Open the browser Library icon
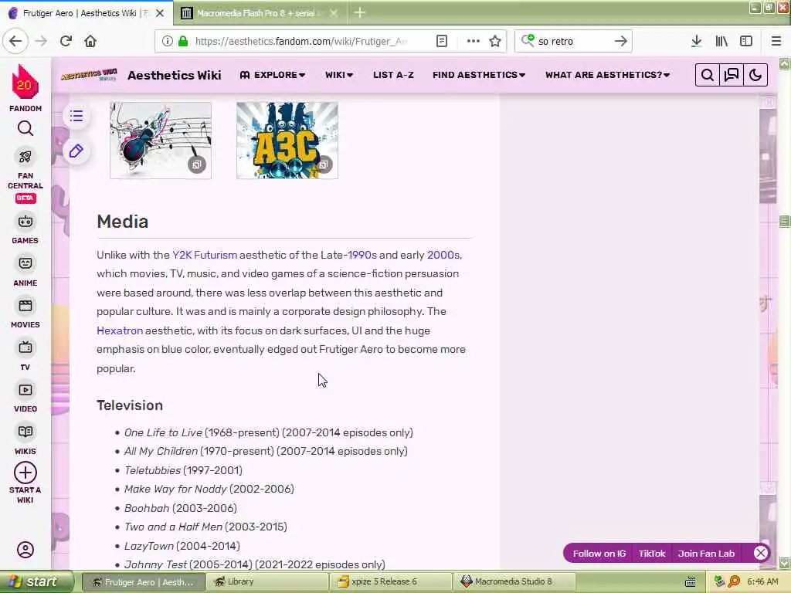The image size is (791, 593). tap(721, 41)
